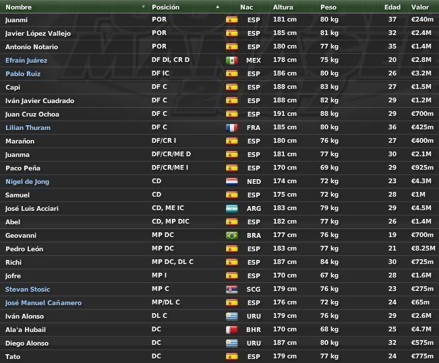This screenshot has width=439, height=363.
Task: Select the player name Iván Alonso
Action: click(25, 317)
